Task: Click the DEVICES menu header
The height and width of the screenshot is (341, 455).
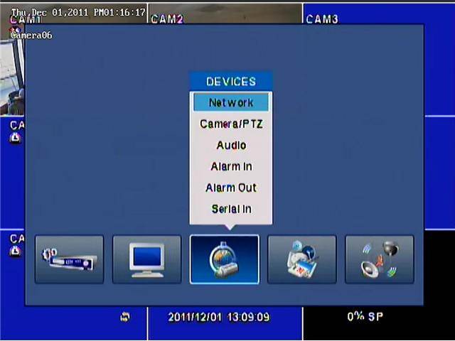Action: [231, 82]
